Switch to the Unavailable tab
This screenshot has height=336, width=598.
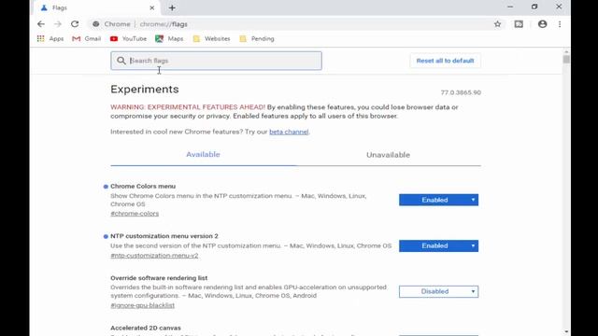(389, 155)
